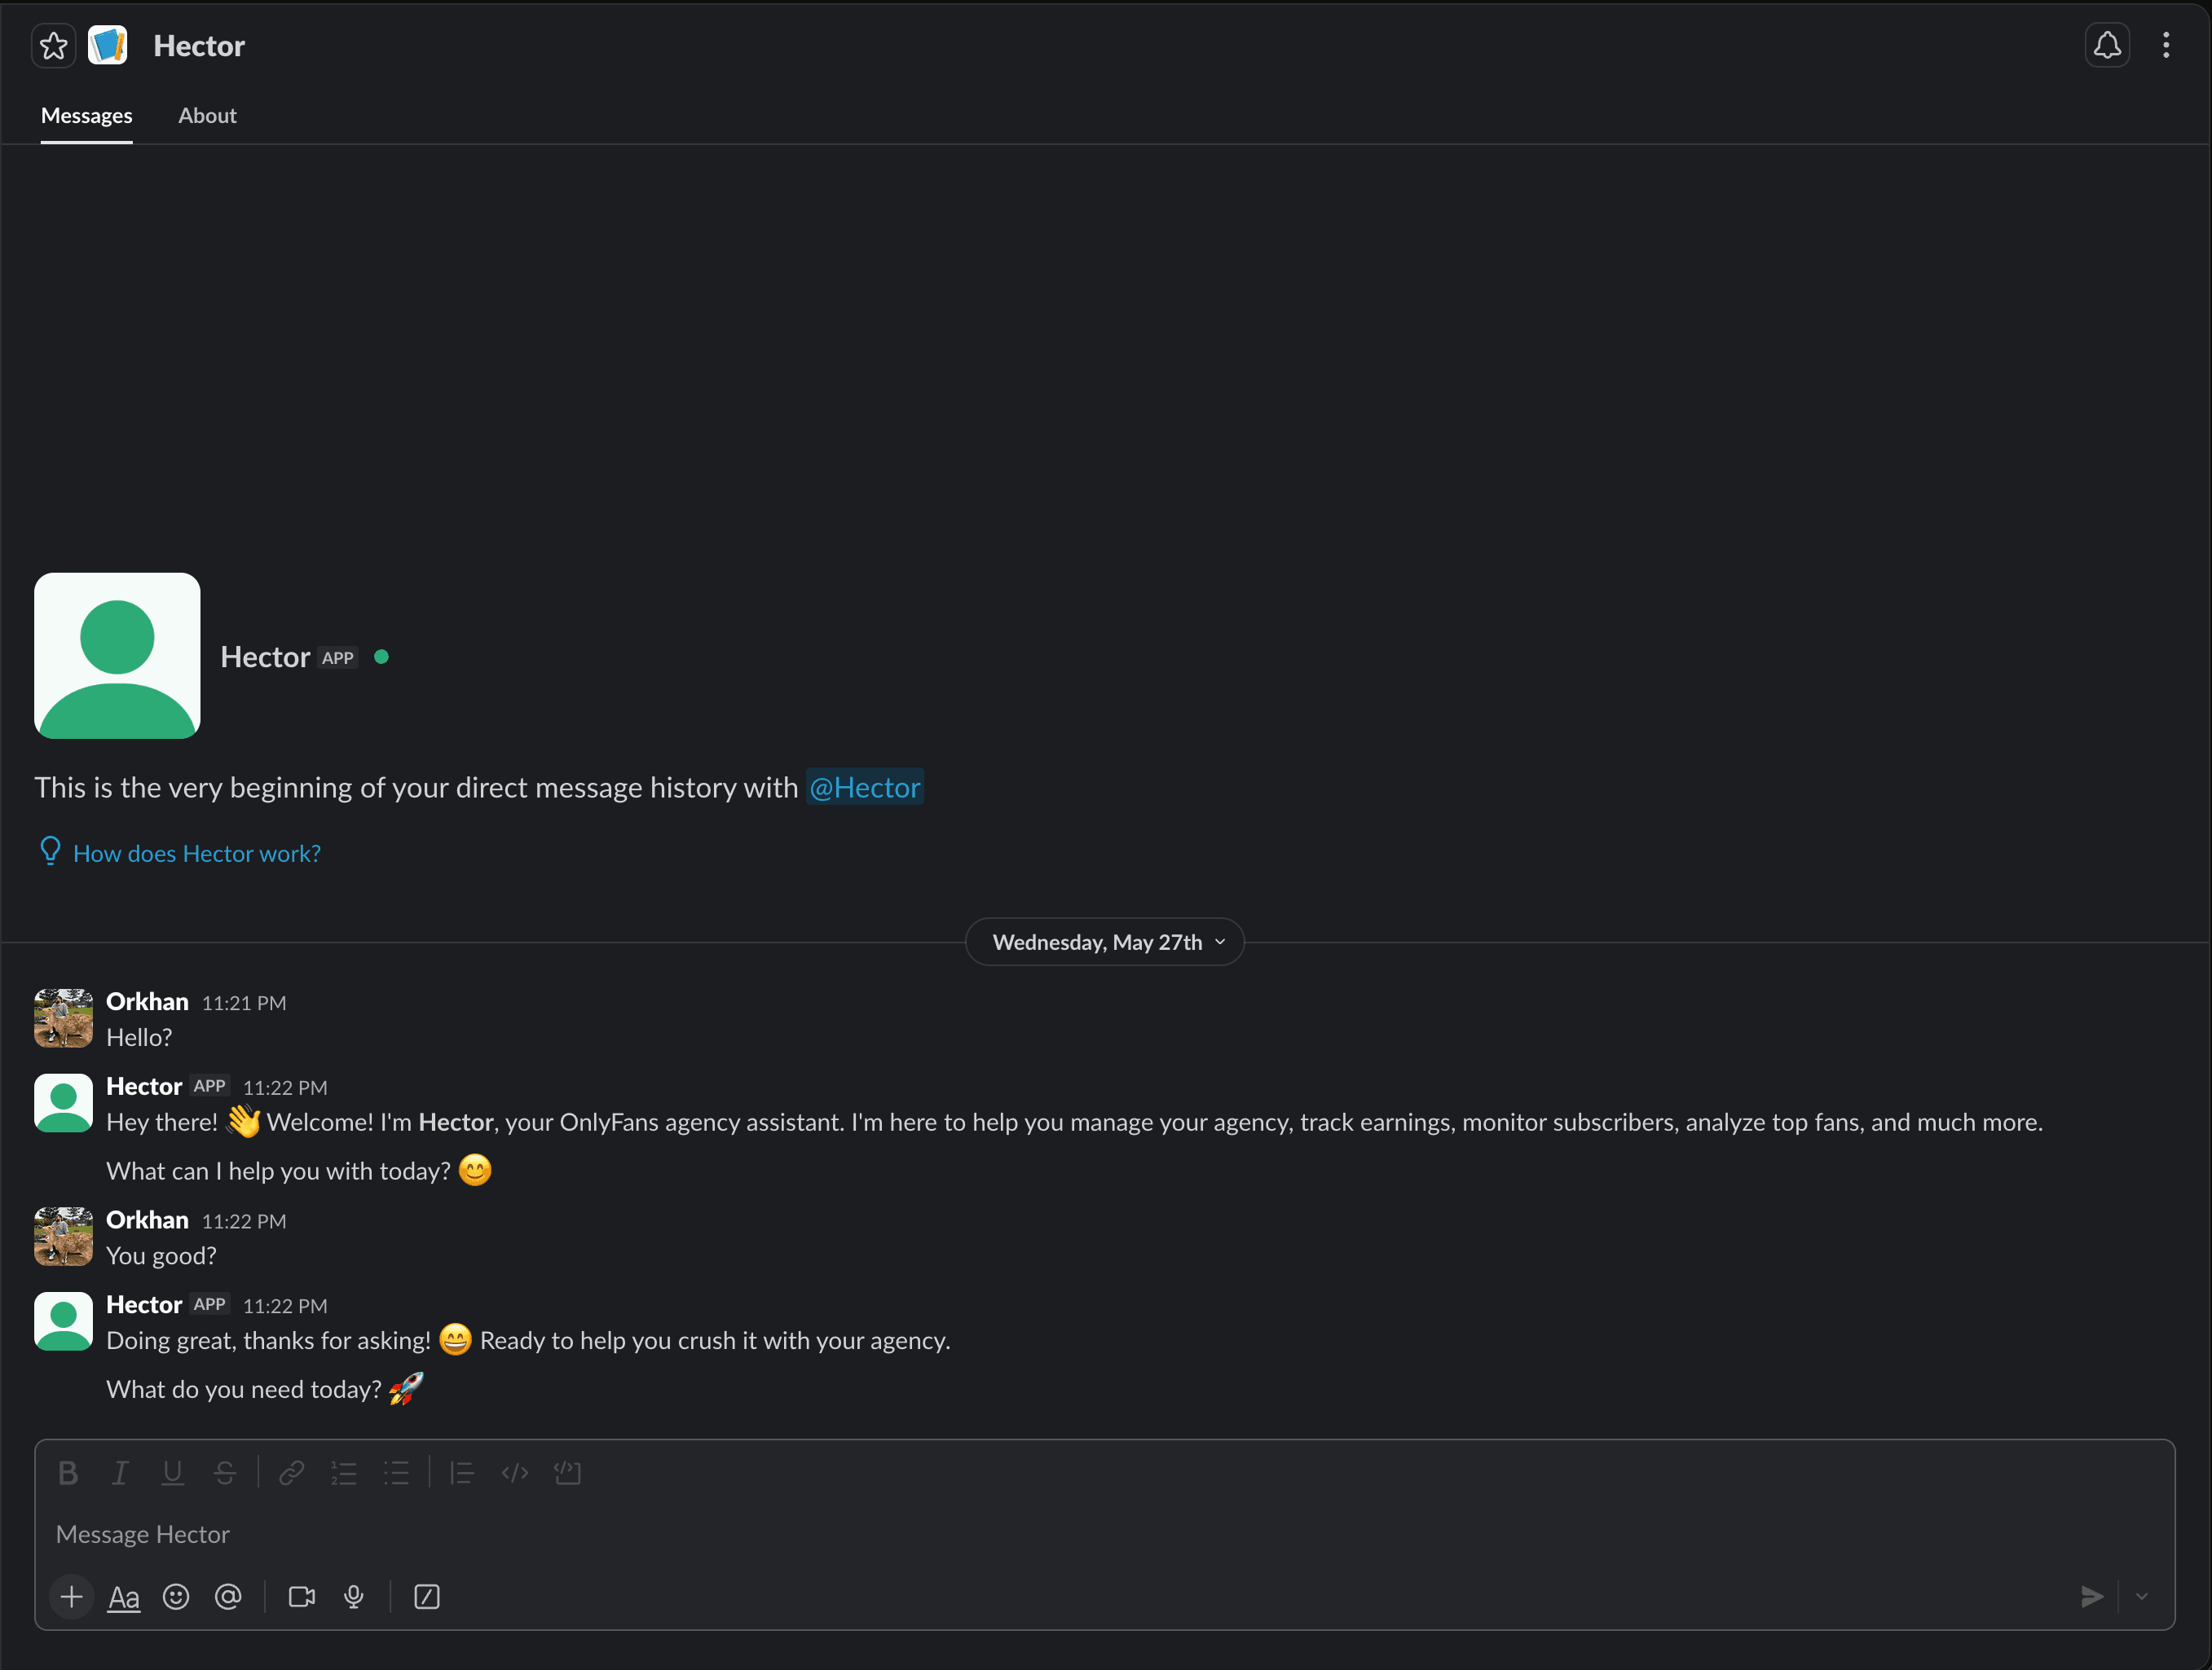Image resolution: width=2212 pixels, height=1670 pixels.
Task: Click the Orkhan name above You good?
Action: pyautogui.click(x=147, y=1220)
